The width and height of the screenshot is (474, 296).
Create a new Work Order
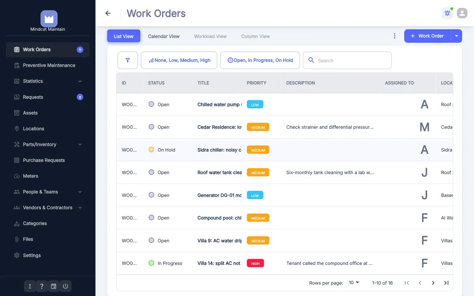pyautogui.click(x=427, y=36)
